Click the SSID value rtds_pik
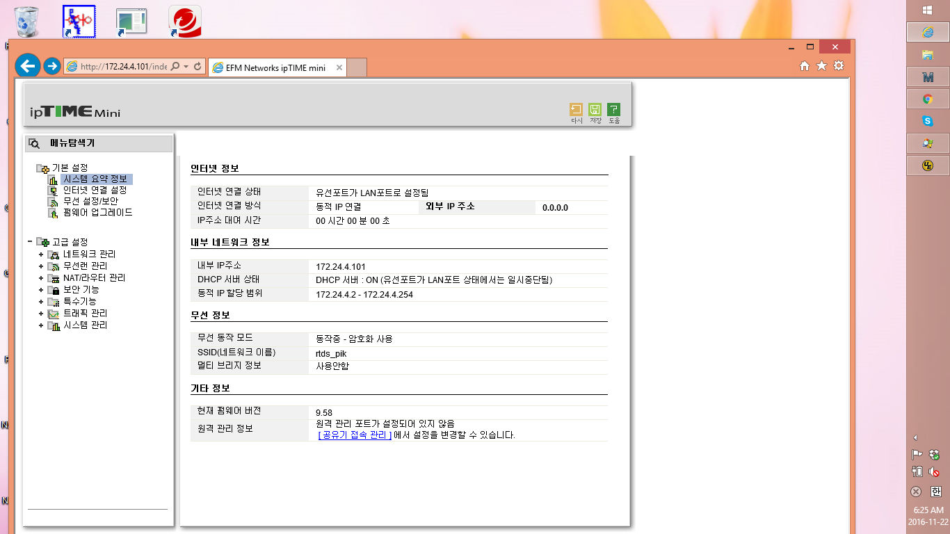The image size is (950, 534). [x=331, y=353]
